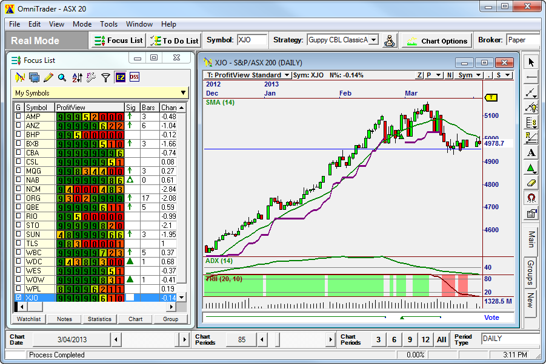Switch to the Statistics tab
Viewport: 546px width, 364px height.
[99, 319]
